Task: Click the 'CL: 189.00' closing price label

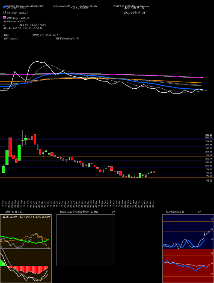Action: (x=80, y=8)
